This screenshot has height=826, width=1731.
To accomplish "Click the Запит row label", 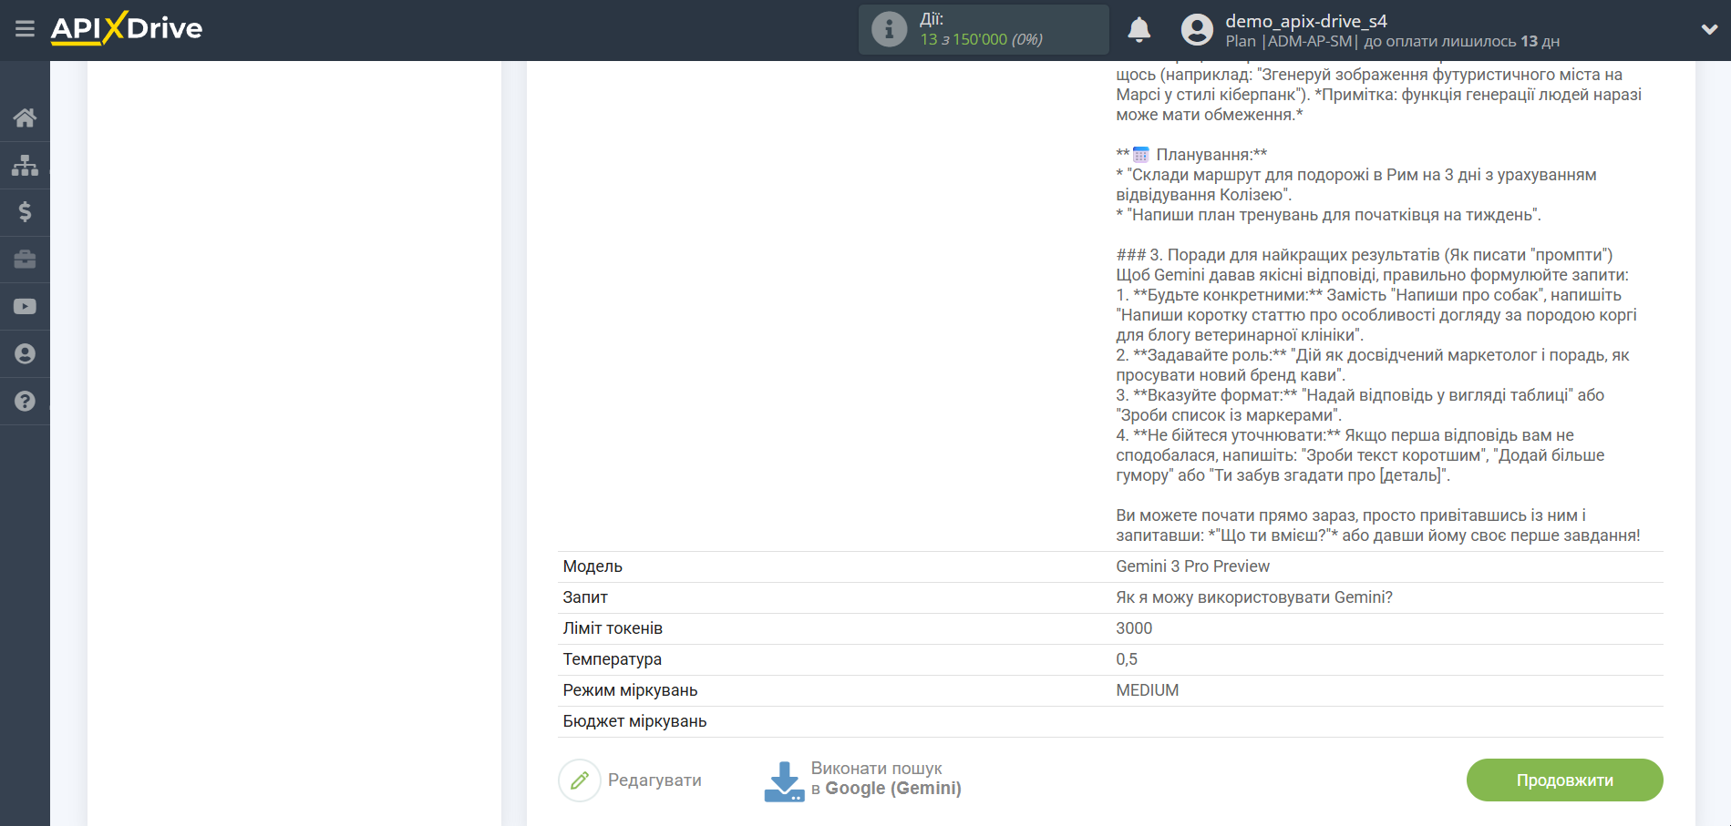I will (x=585, y=597).
